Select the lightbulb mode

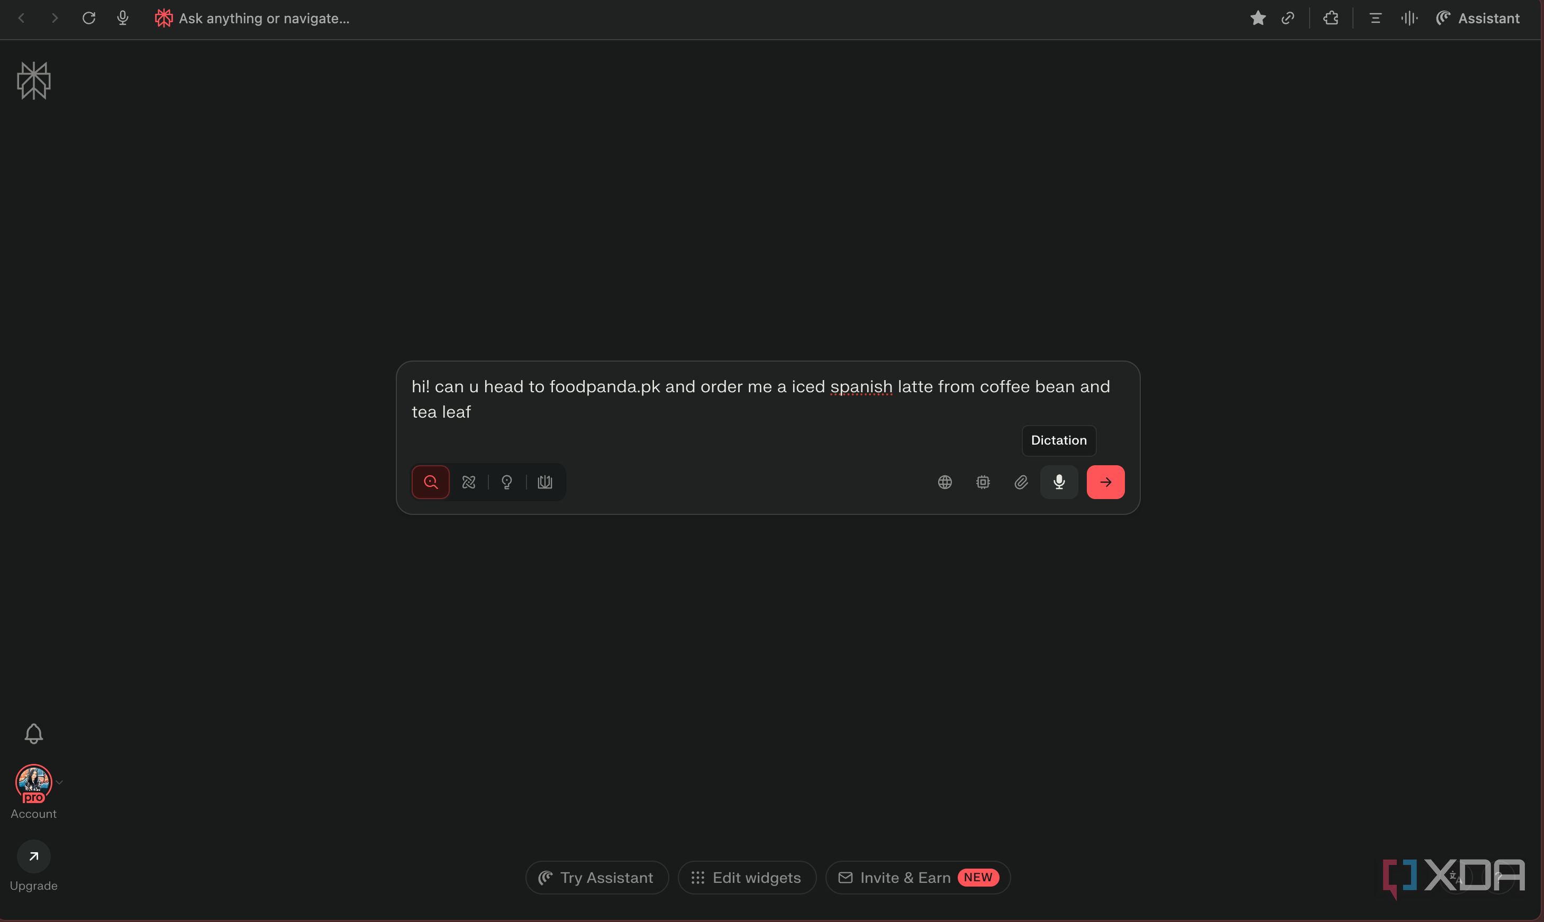coord(507,482)
